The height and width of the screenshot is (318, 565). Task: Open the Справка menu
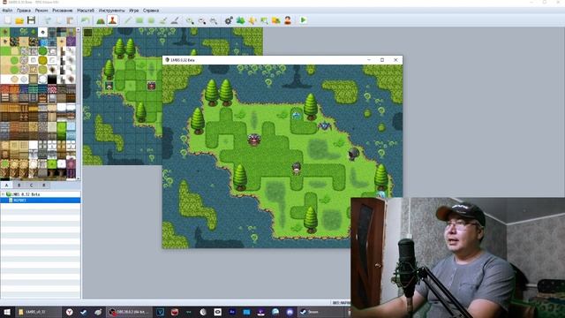coord(151,11)
